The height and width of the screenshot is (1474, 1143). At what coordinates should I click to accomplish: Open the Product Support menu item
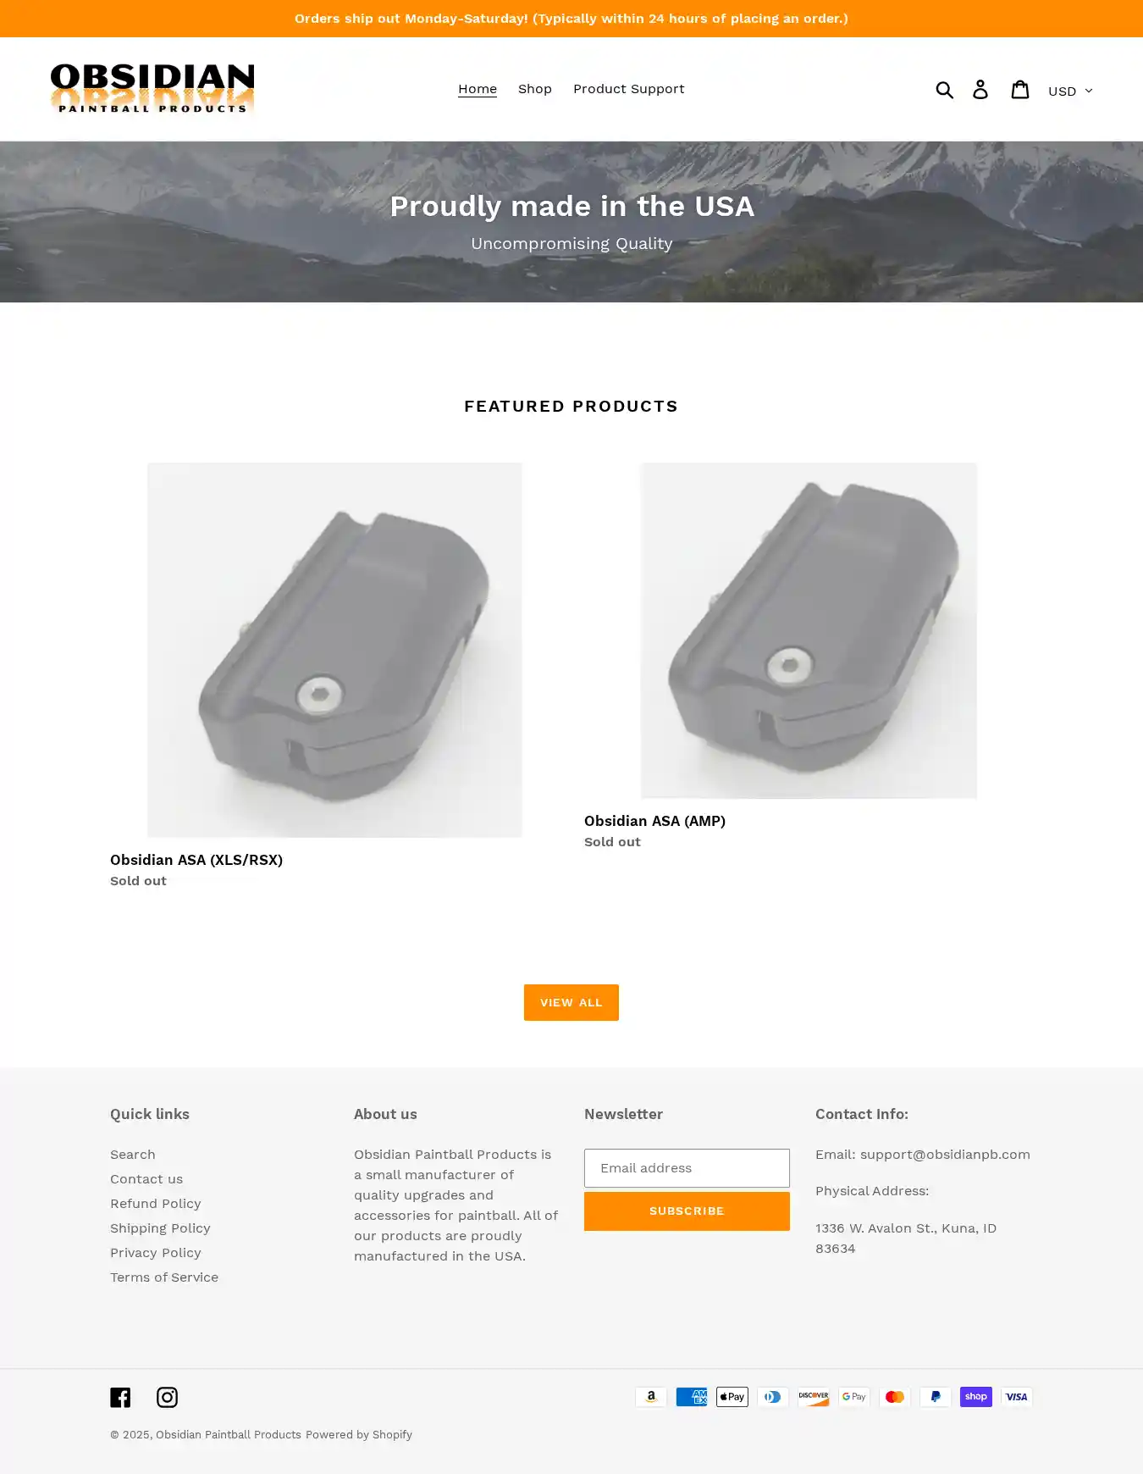click(628, 89)
